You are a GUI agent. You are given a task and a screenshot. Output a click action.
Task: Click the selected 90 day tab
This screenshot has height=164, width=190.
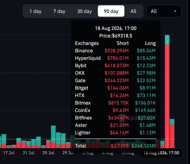pos(111,11)
